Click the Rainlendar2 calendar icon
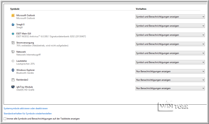This screenshot has height=124, width=209. [13, 80]
